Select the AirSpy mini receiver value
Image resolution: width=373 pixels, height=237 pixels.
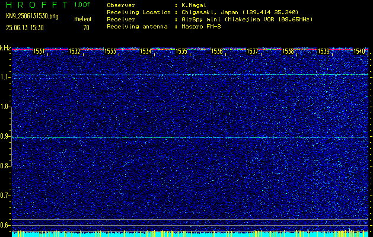(x=247, y=20)
